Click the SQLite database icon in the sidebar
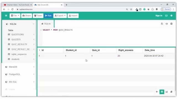The height and width of the screenshot is (99, 177). point(7,24)
